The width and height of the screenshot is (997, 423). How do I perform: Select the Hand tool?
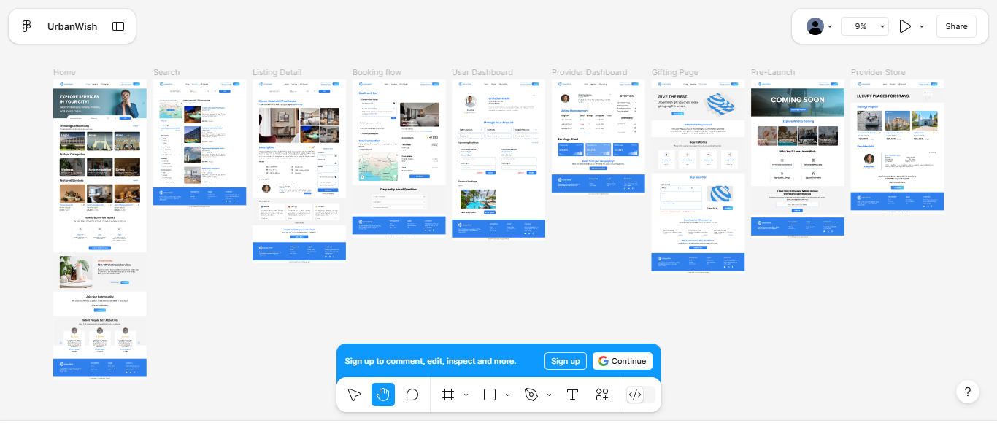383,395
